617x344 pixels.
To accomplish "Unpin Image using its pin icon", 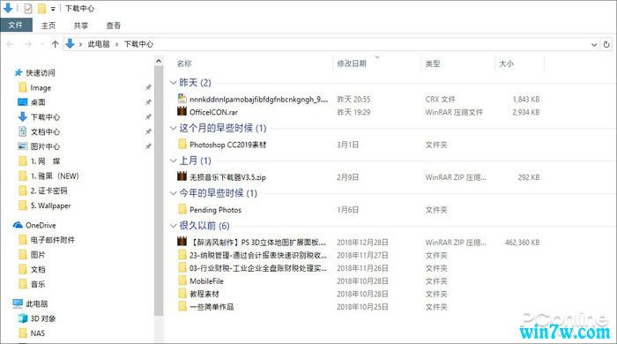I will [148, 87].
